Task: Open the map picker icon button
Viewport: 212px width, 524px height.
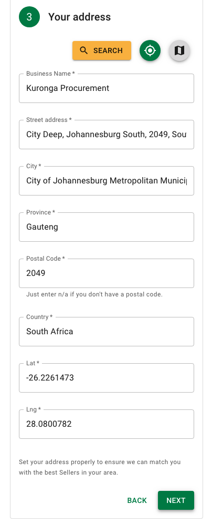Action: (179, 51)
